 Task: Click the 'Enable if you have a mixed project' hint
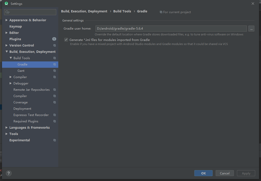(x=149, y=44)
